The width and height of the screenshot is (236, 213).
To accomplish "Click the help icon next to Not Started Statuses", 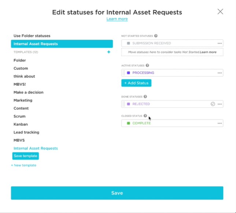I will 156,36.
